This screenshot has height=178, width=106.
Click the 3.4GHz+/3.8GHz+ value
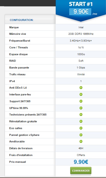81,41
